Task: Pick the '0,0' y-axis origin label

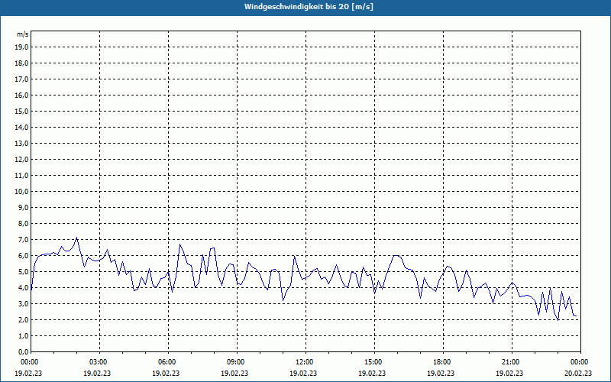Action: 23,352
